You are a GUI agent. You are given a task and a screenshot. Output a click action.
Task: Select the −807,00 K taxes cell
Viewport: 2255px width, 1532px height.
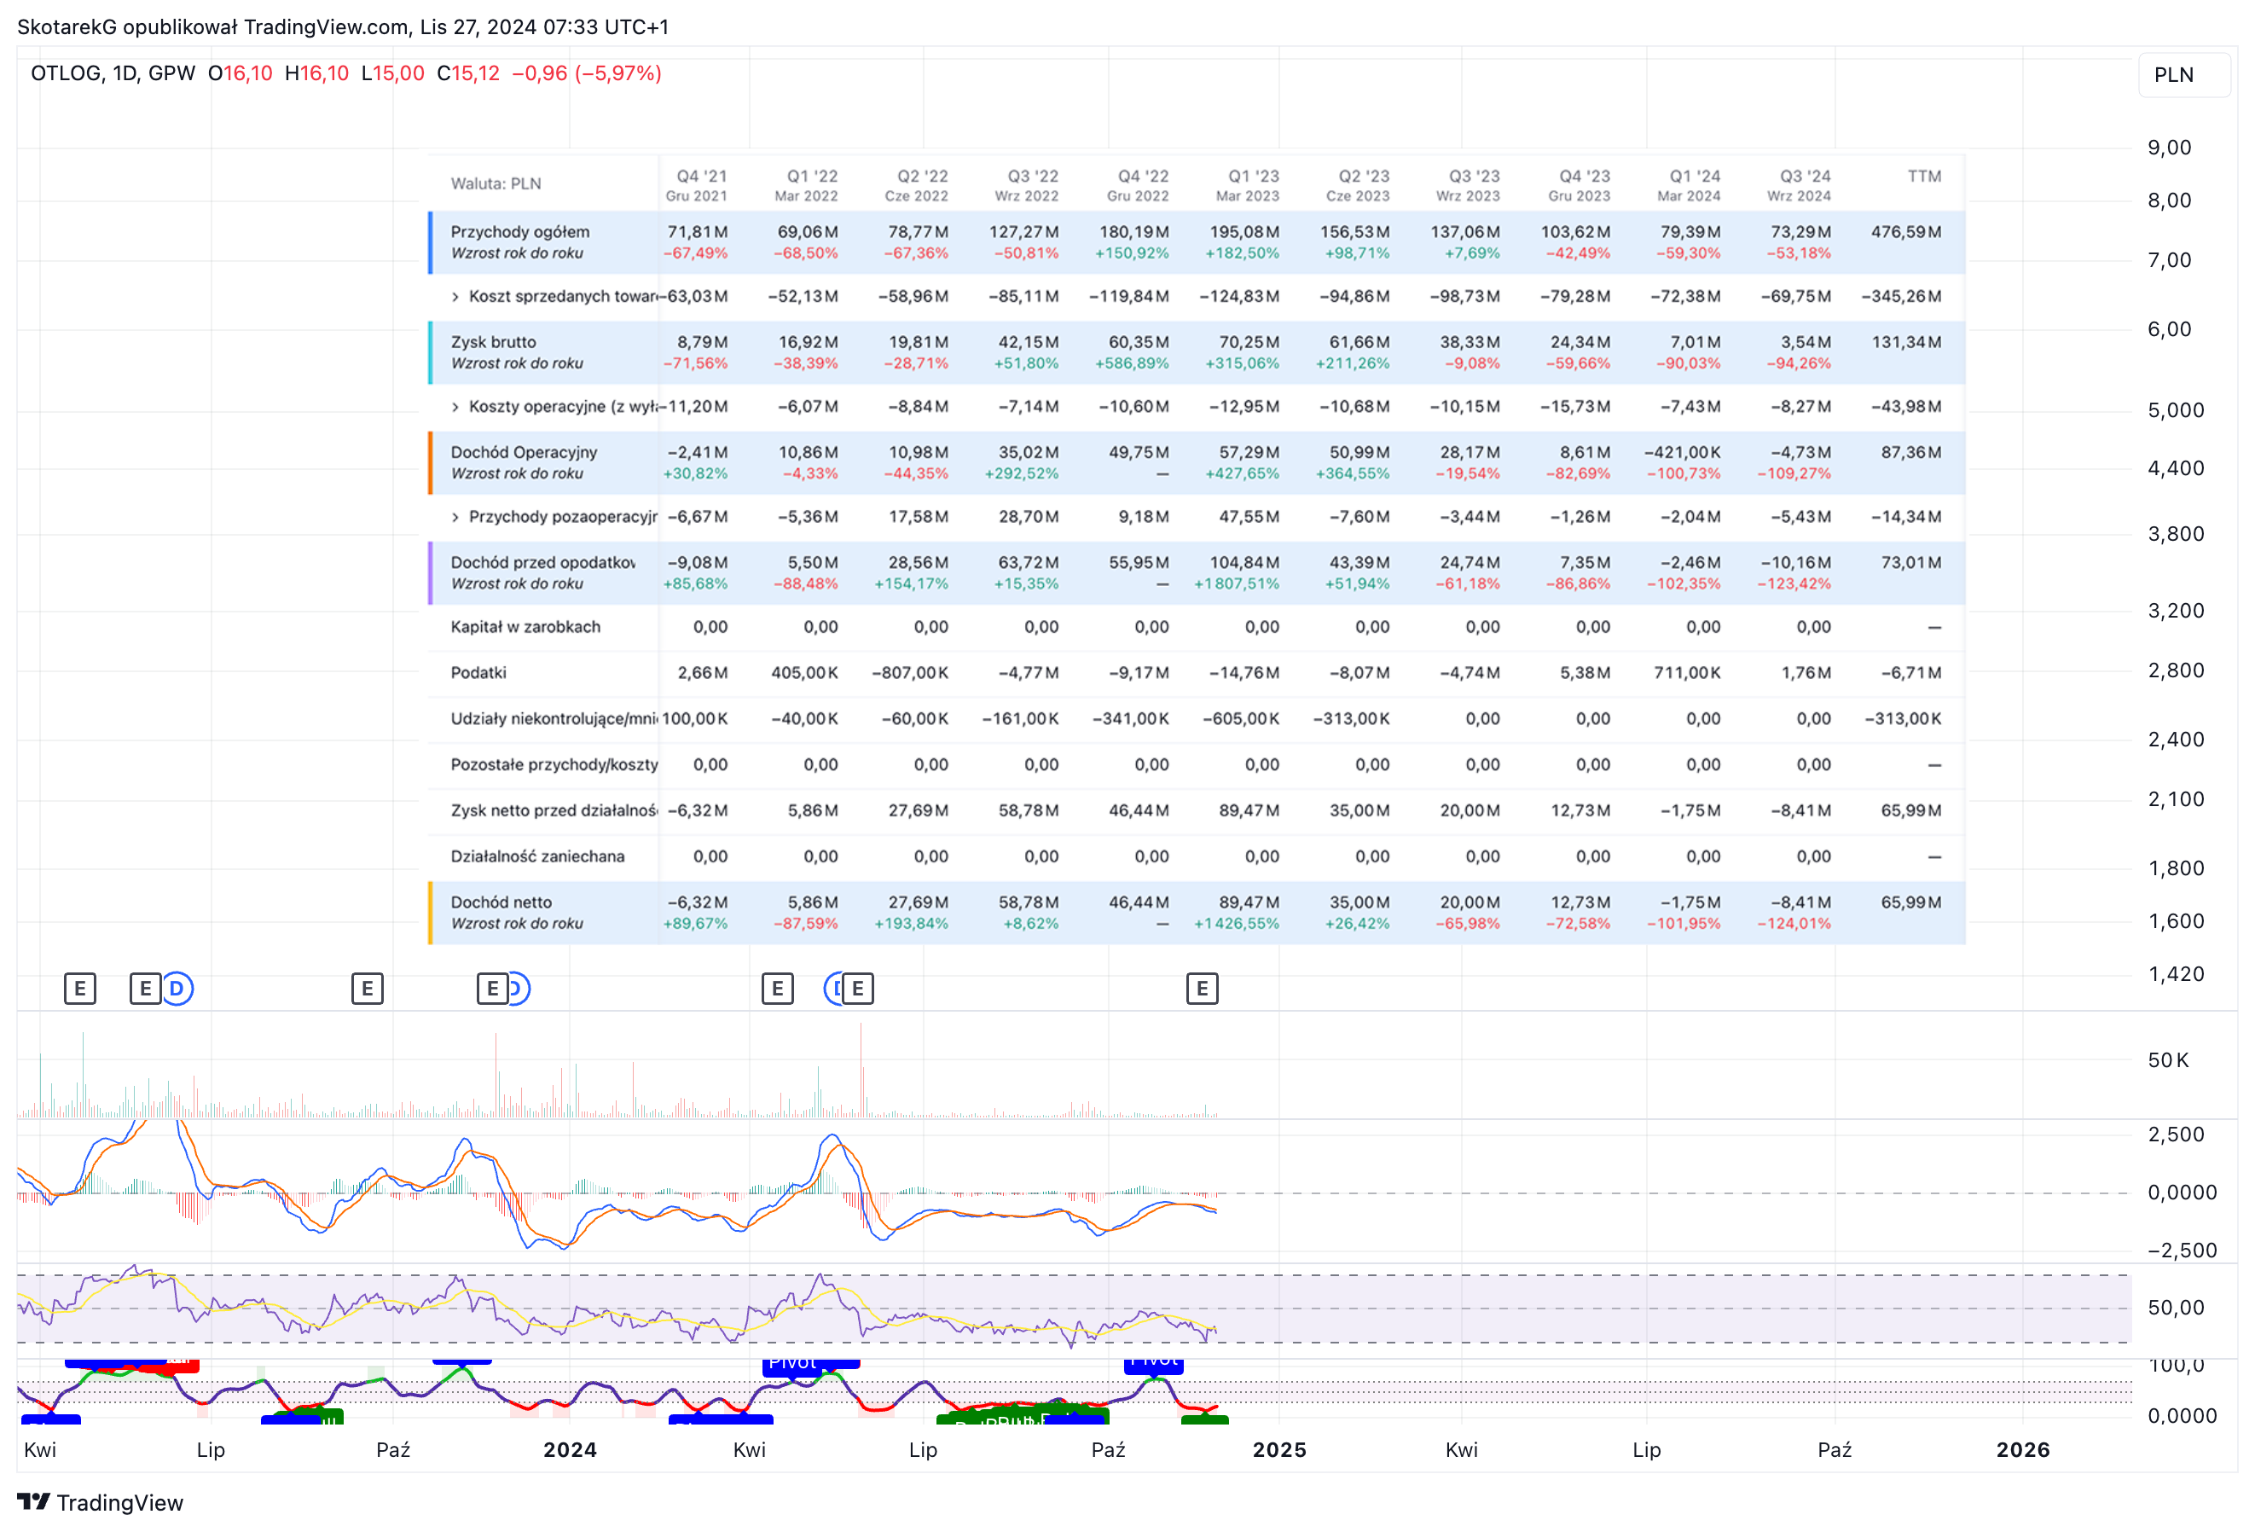tap(909, 673)
